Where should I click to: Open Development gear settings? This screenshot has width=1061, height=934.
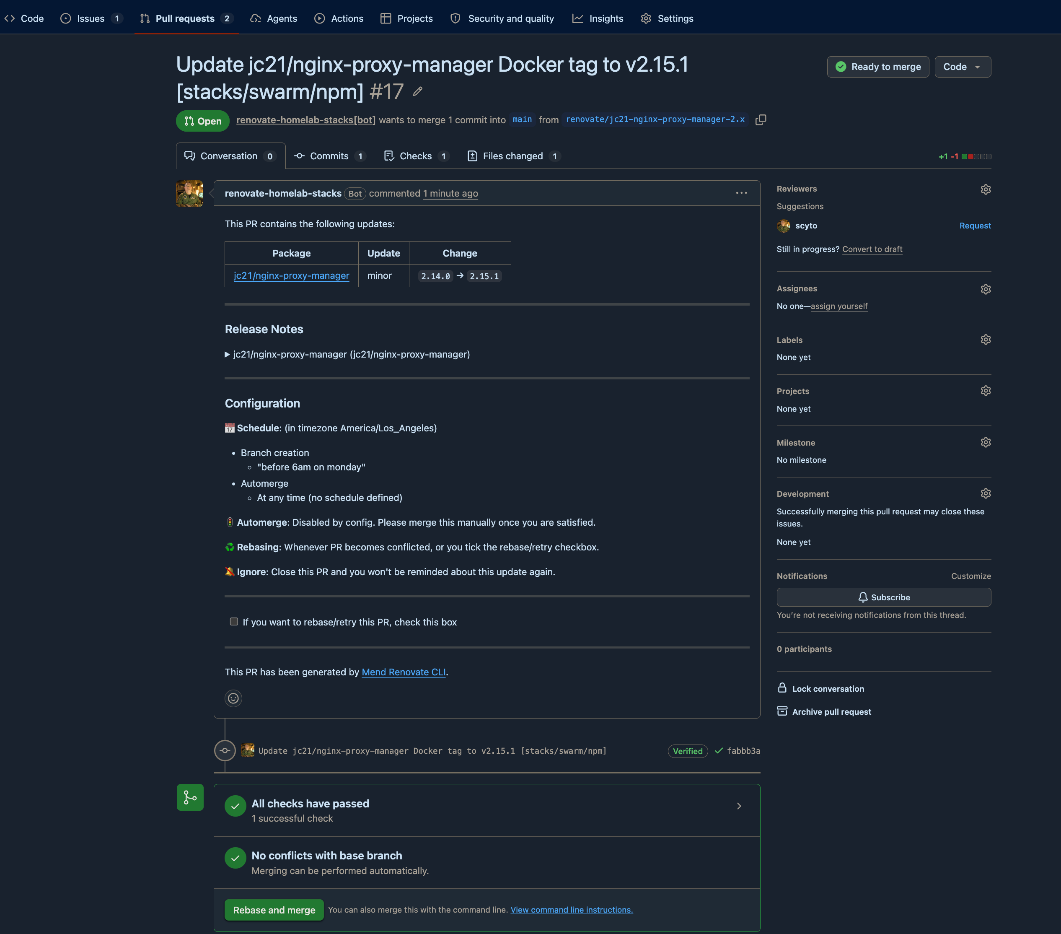click(985, 494)
